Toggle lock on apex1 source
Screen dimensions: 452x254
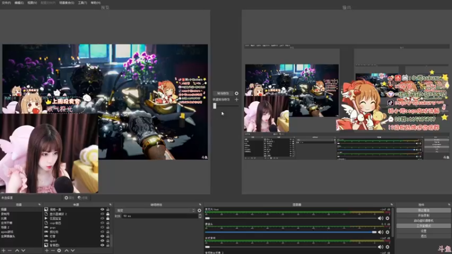click(x=107, y=241)
